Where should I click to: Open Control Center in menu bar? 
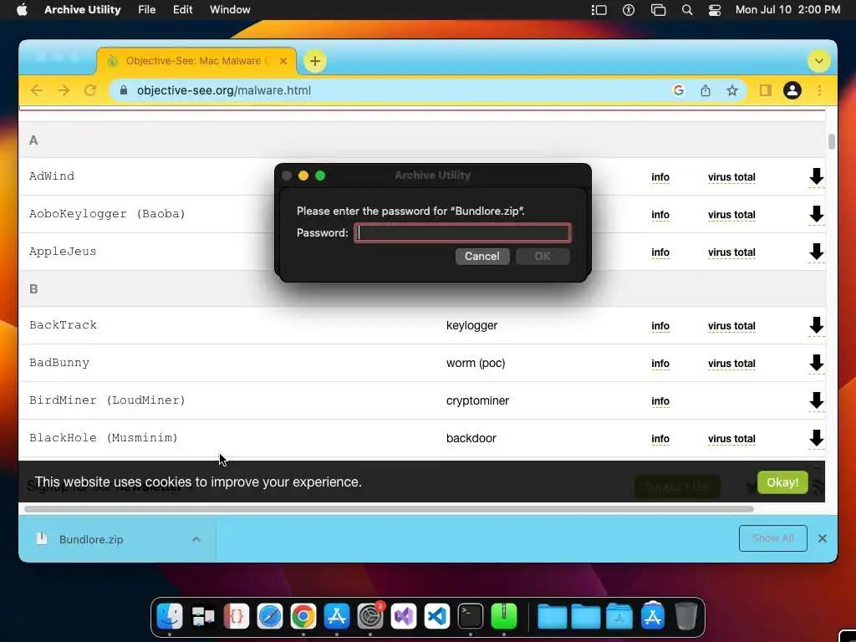pyautogui.click(x=715, y=10)
